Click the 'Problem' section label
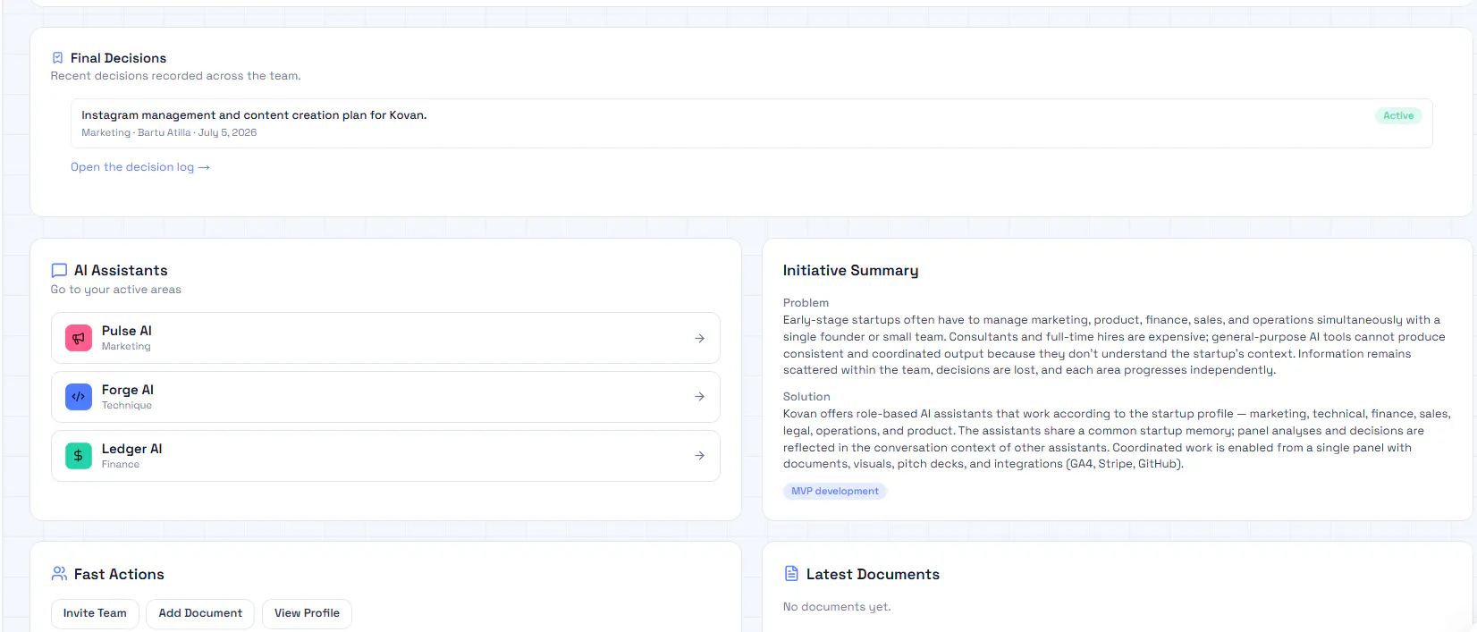 [x=806, y=303]
